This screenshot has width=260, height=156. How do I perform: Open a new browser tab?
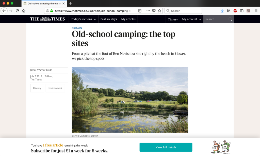point(71,3)
